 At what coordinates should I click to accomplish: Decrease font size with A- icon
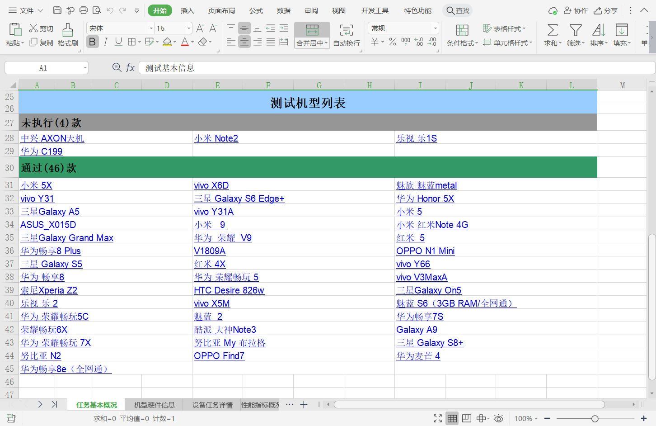213,28
